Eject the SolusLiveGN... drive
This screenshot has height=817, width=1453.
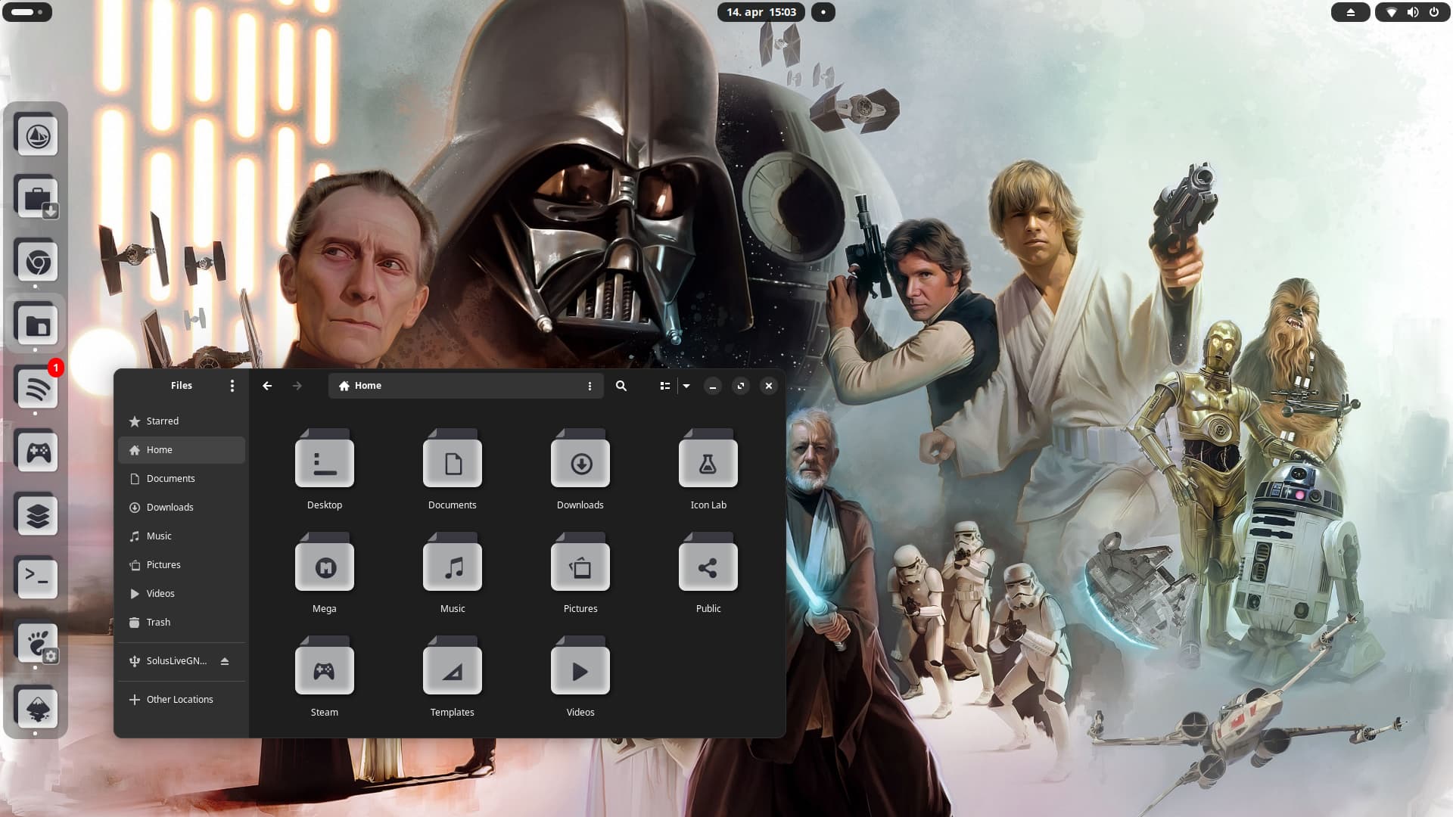[x=225, y=661]
